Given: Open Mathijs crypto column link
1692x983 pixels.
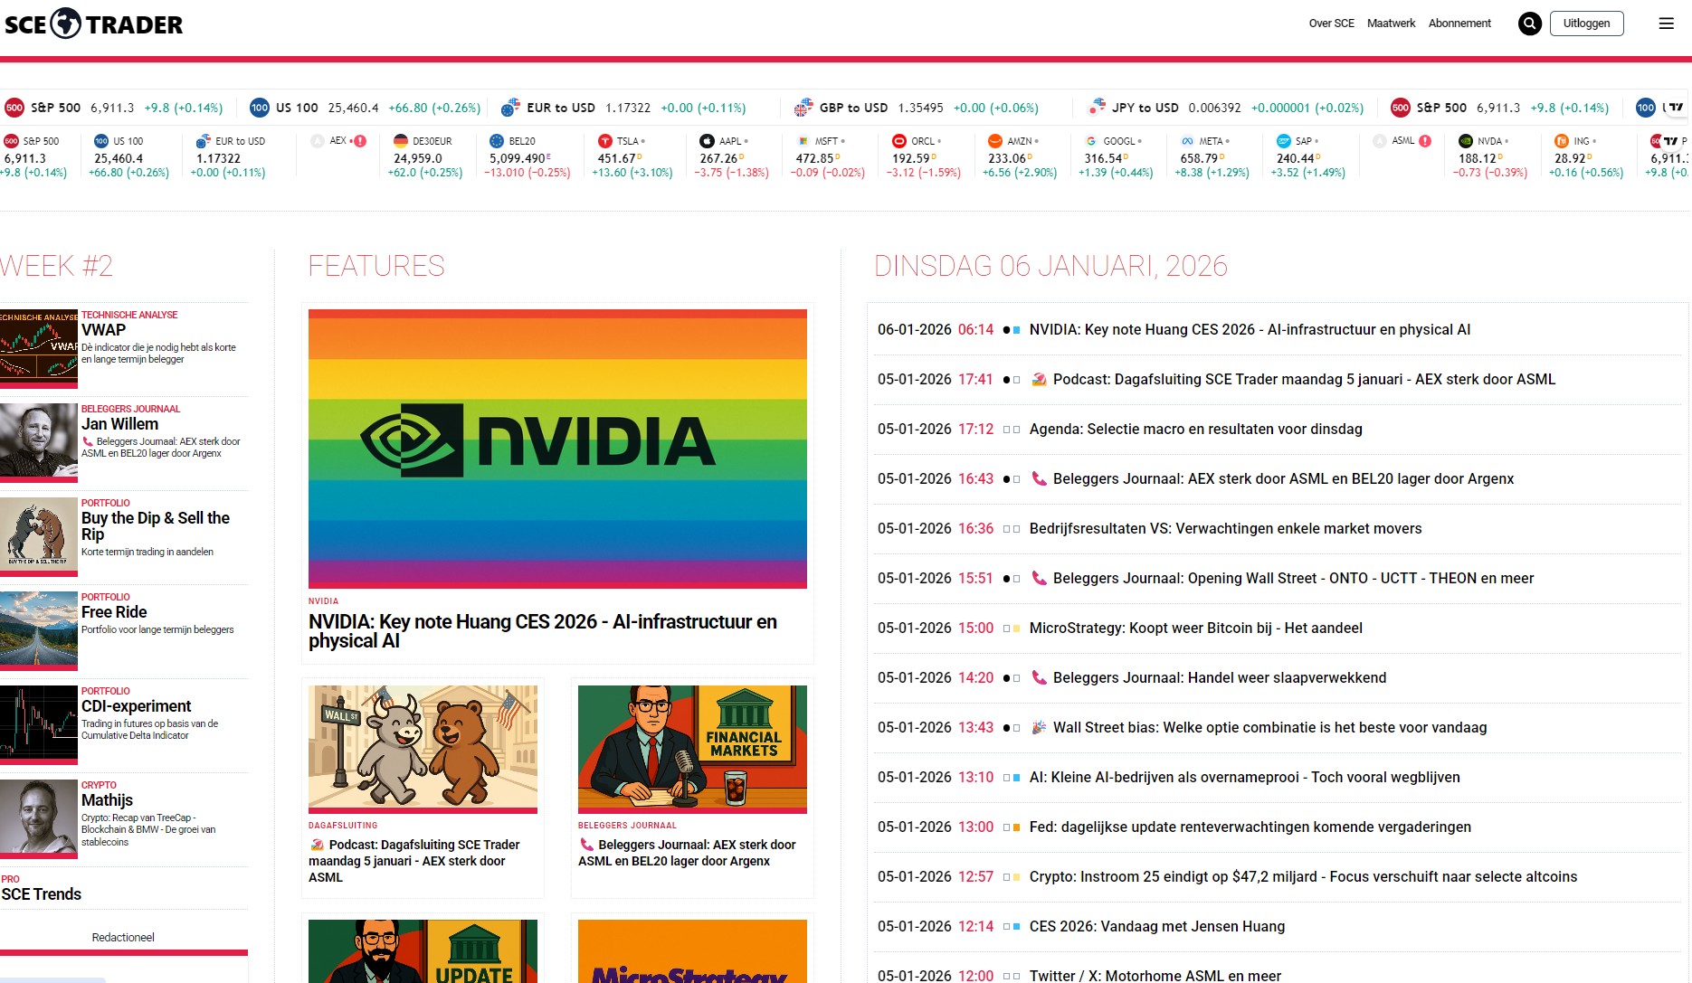Looking at the screenshot, I should (107, 800).
